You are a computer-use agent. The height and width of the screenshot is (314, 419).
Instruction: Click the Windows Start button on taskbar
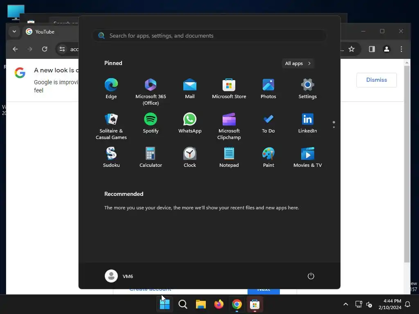(164, 304)
